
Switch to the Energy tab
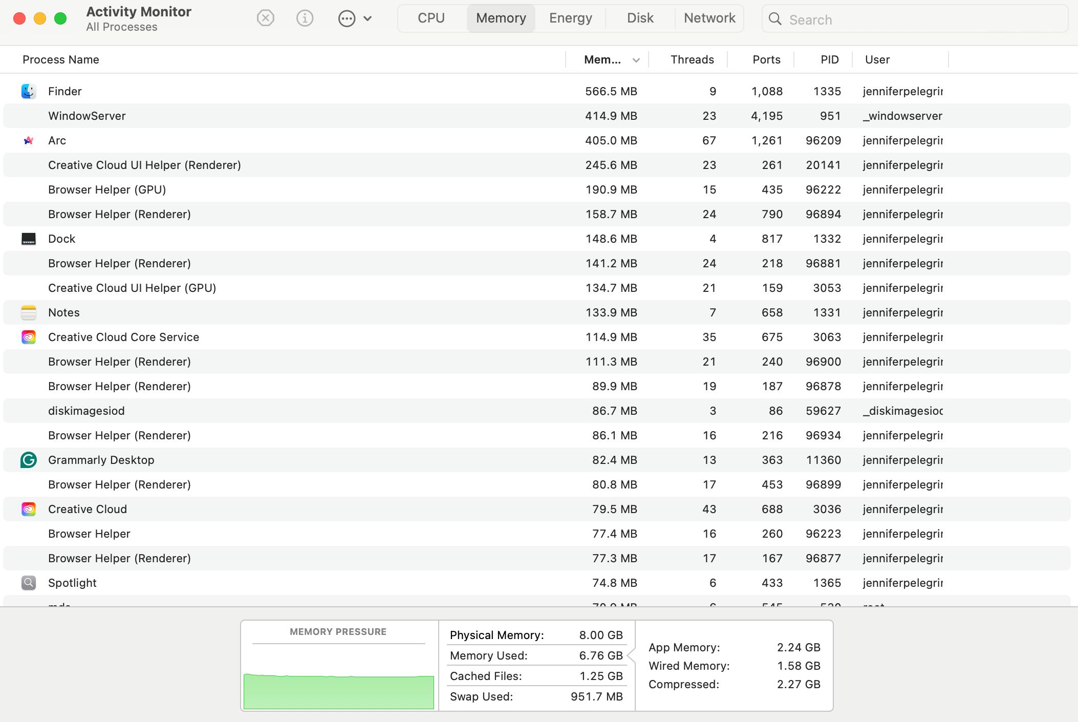click(x=570, y=17)
